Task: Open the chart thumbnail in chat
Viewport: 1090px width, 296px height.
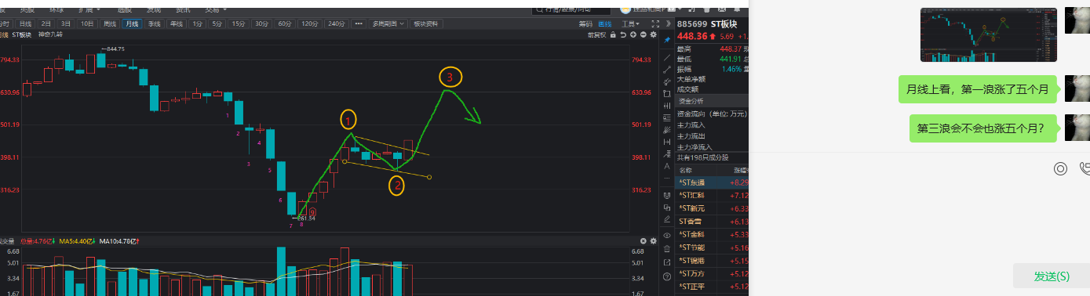Action: click(x=988, y=34)
